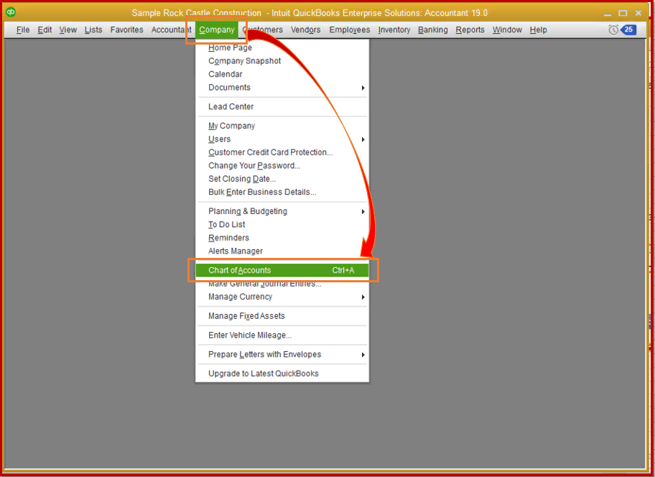Select Chart of Accounts
Screen dimensions: 655x477
282,270
